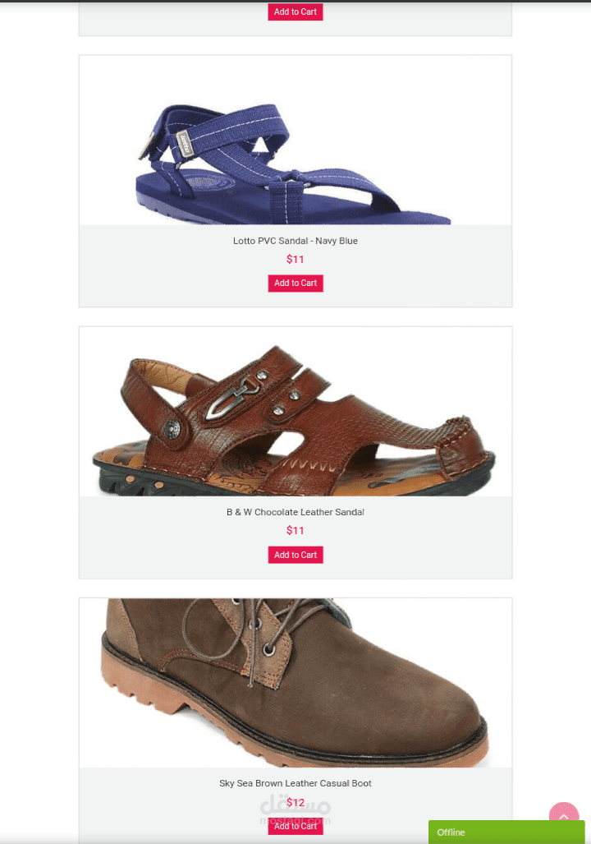Add B & W Chocolate Sandal to cart
The image size is (591, 844).
pyautogui.click(x=295, y=555)
